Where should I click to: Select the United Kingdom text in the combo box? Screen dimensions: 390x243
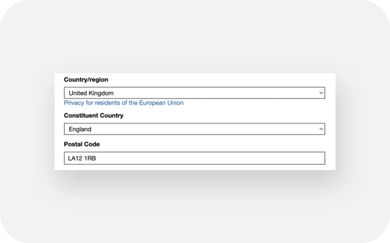(91, 93)
